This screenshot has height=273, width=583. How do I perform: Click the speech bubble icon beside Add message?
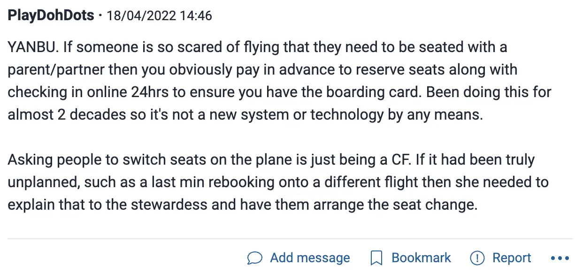coord(254,258)
